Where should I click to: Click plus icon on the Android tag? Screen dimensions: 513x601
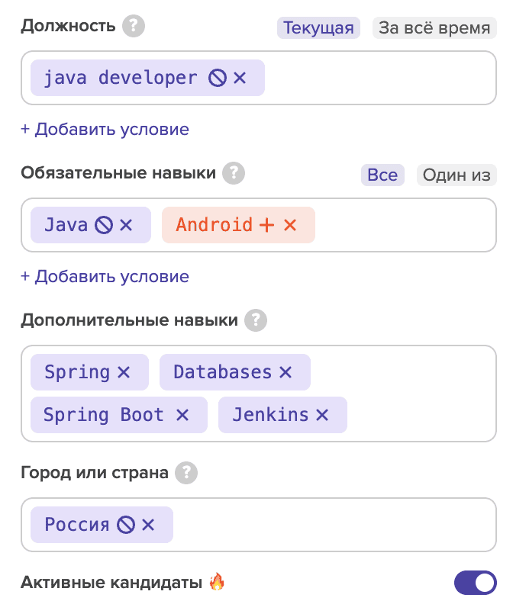click(266, 225)
